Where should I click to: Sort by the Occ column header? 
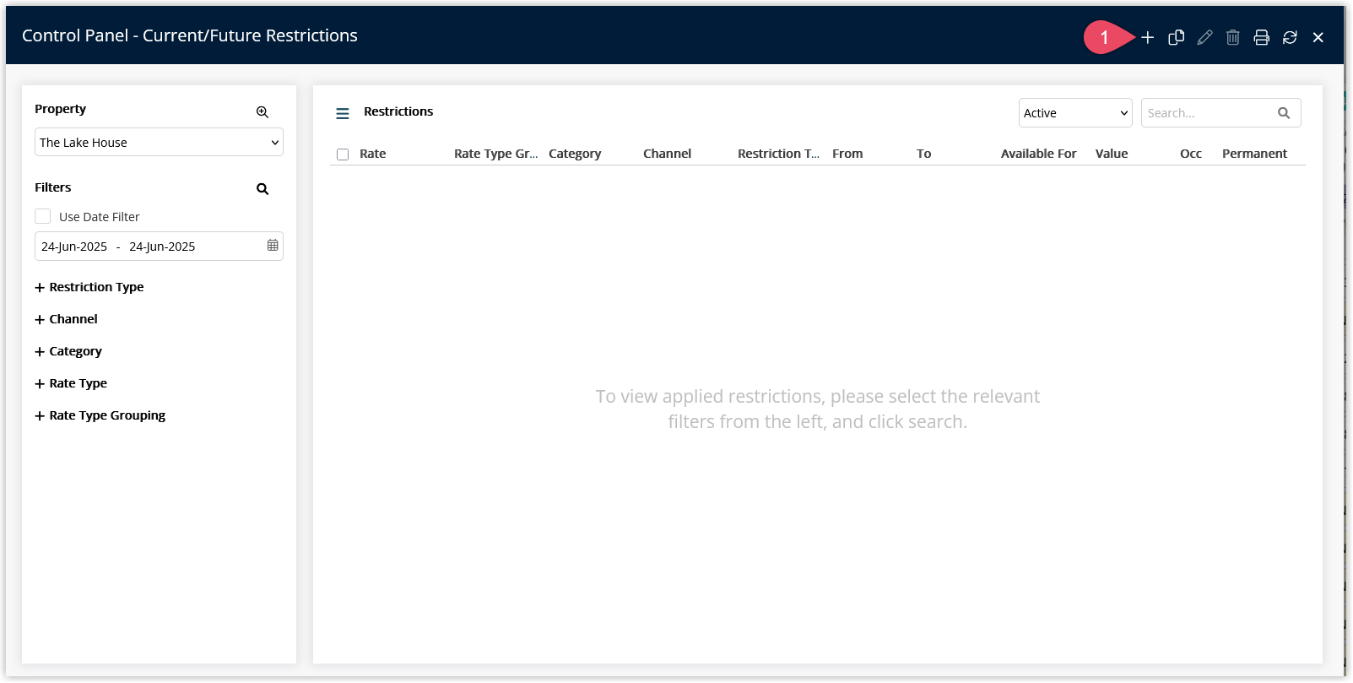pos(1191,154)
